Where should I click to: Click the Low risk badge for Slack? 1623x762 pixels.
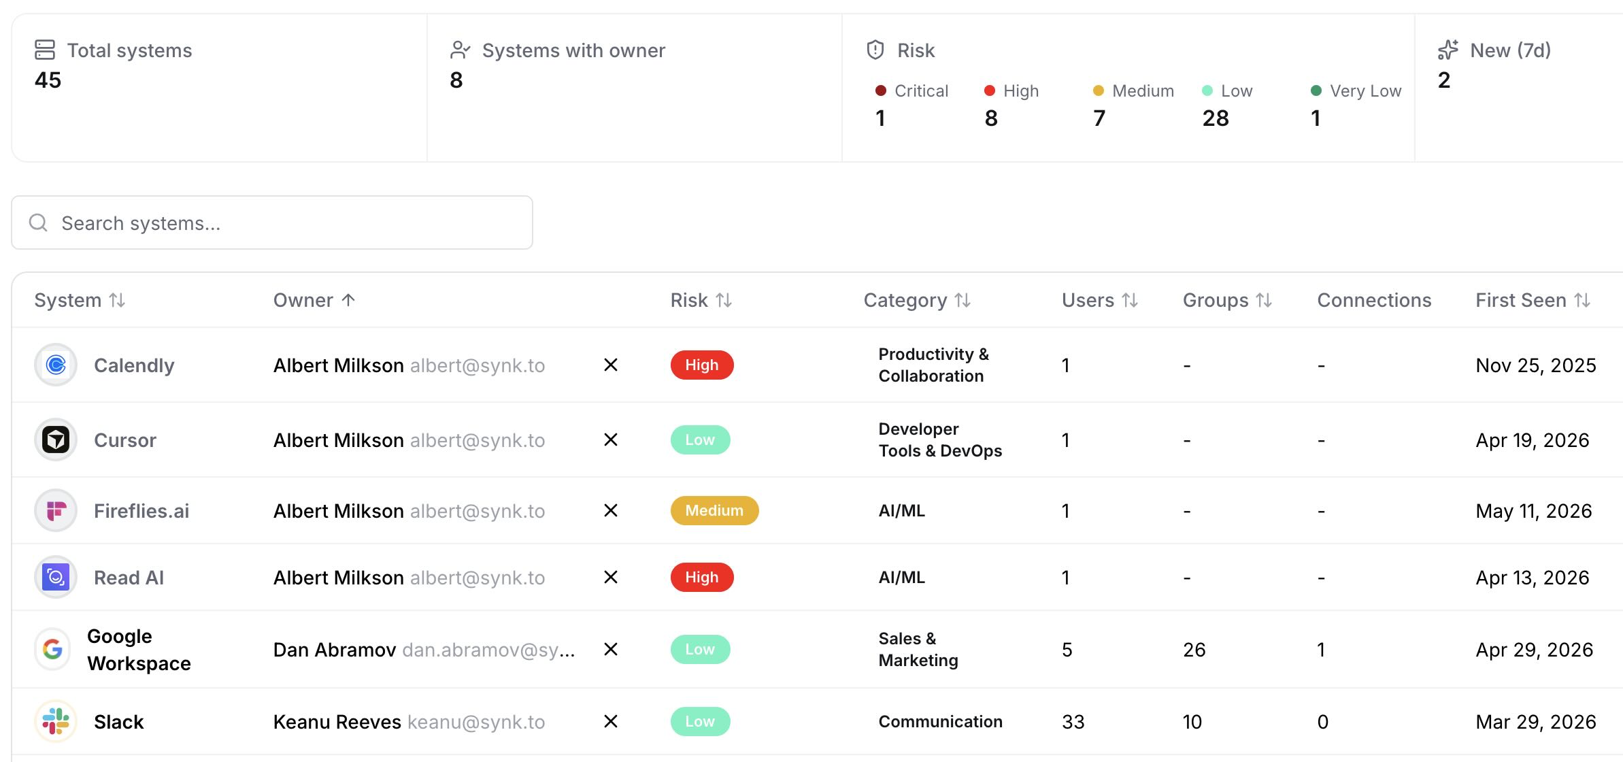pyautogui.click(x=700, y=721)
